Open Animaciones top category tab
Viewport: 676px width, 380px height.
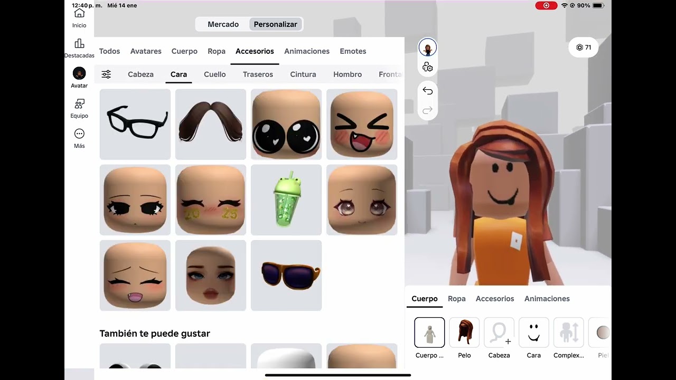[x=307, y=51]
